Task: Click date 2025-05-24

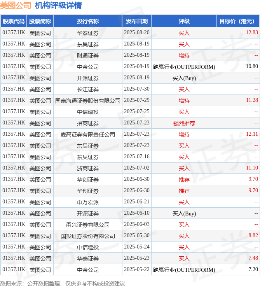Action: [x=137, y=247]
